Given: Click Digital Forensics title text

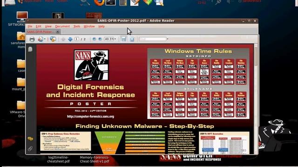Looking at the screenshot, I should coord(91,87).
